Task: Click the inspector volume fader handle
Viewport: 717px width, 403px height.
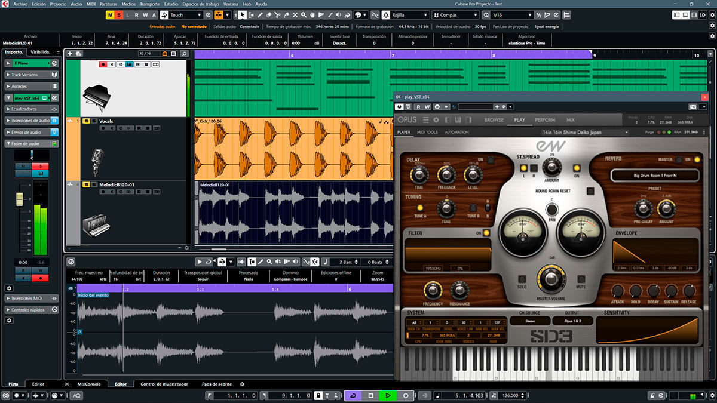Action: point(19,198)
